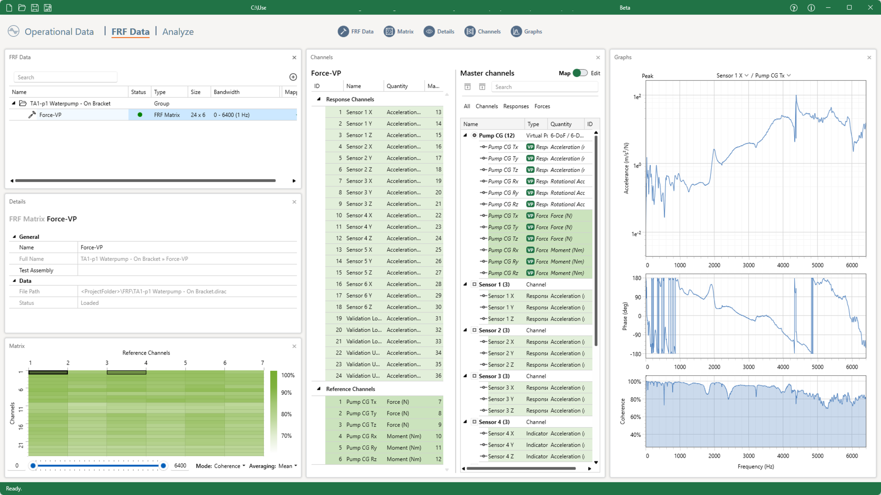The width and height of the screenshot is (881, 495).
Task: Collapse the Response Channels group
Action: [319, 99]
